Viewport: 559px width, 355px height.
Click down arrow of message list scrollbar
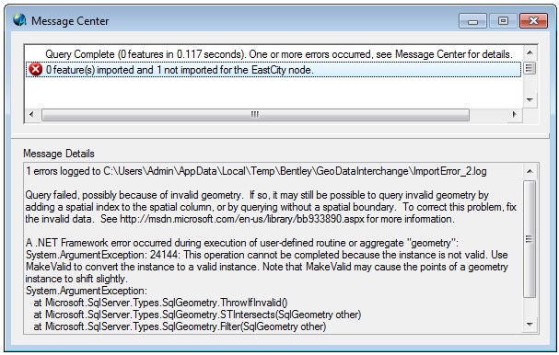(530, 99)
